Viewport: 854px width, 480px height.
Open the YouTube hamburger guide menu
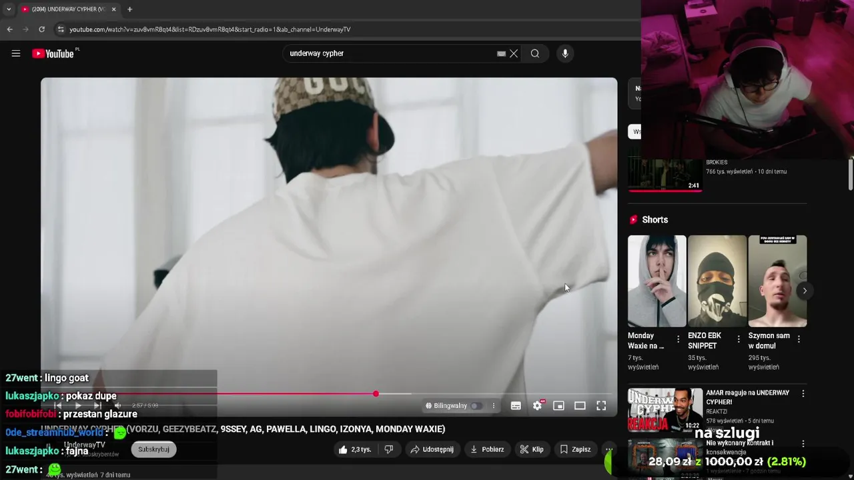(x=16, y=53)
